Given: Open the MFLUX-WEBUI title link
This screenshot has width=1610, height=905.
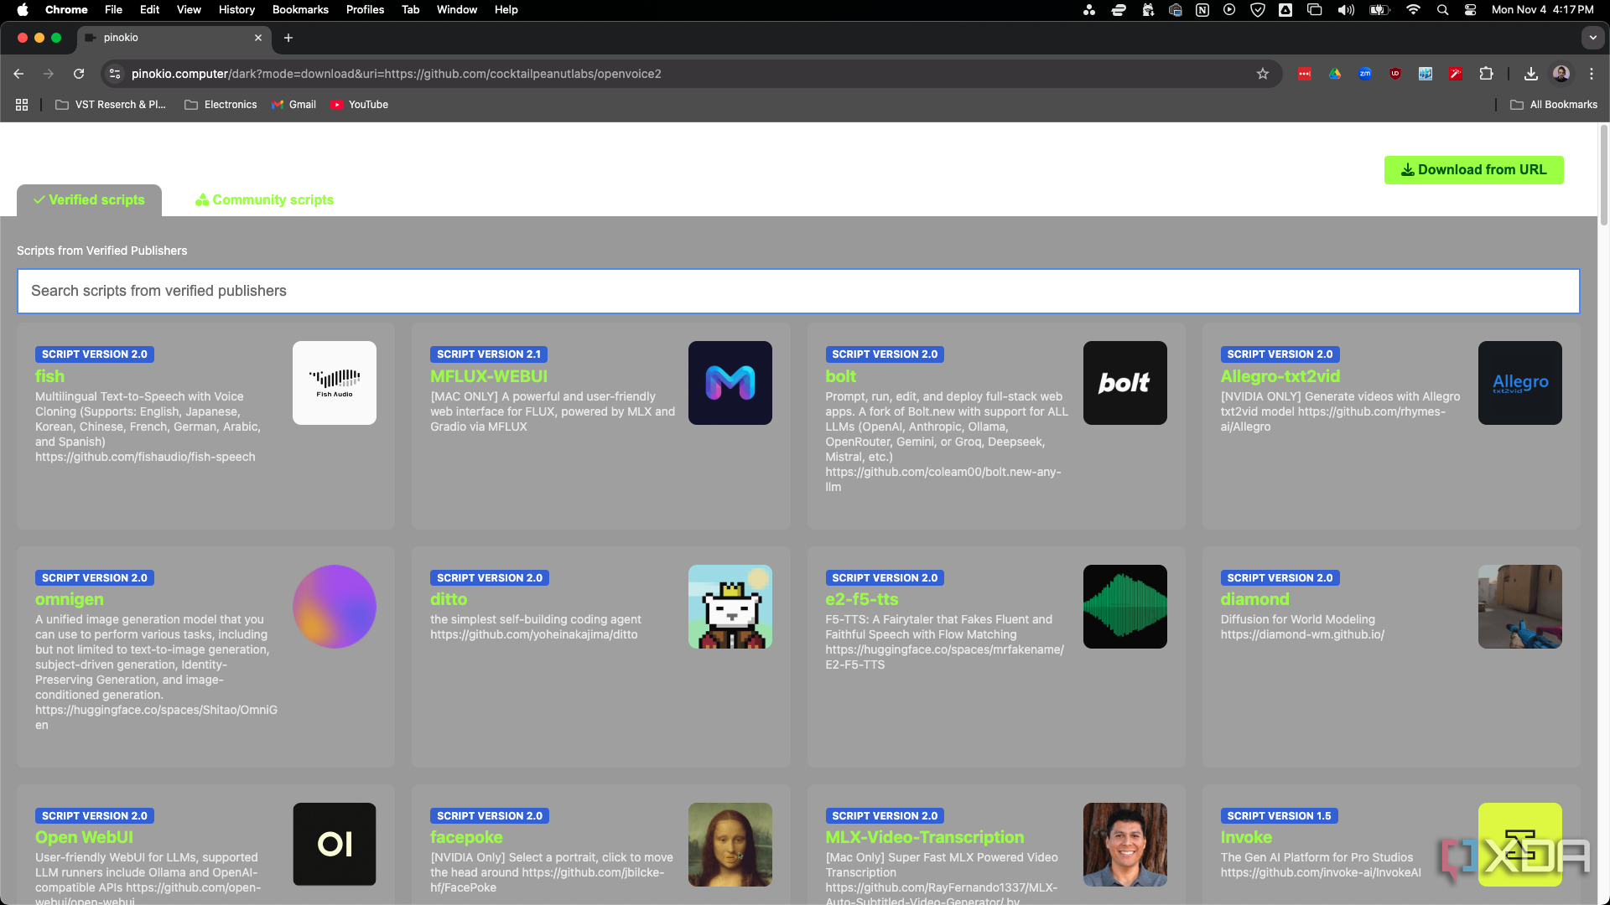Looking at the screenshot, I should (x=489, y=377).
